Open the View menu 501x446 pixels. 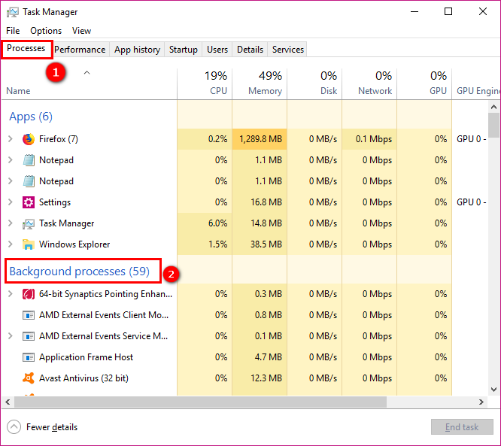point(81,31)
